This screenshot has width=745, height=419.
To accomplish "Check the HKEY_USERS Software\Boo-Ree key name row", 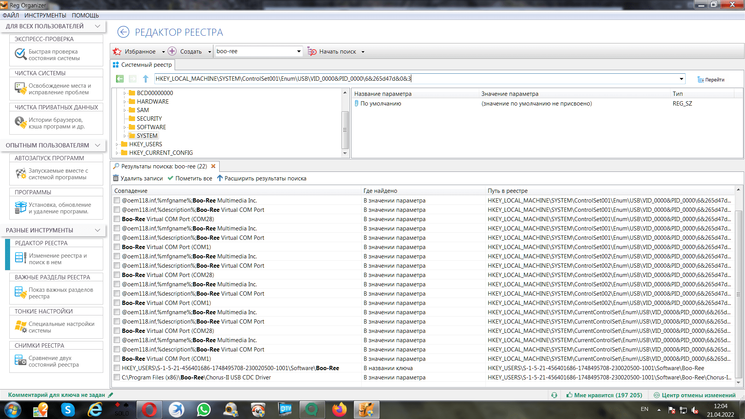I will pyautogui.click(x=117, y=368).
